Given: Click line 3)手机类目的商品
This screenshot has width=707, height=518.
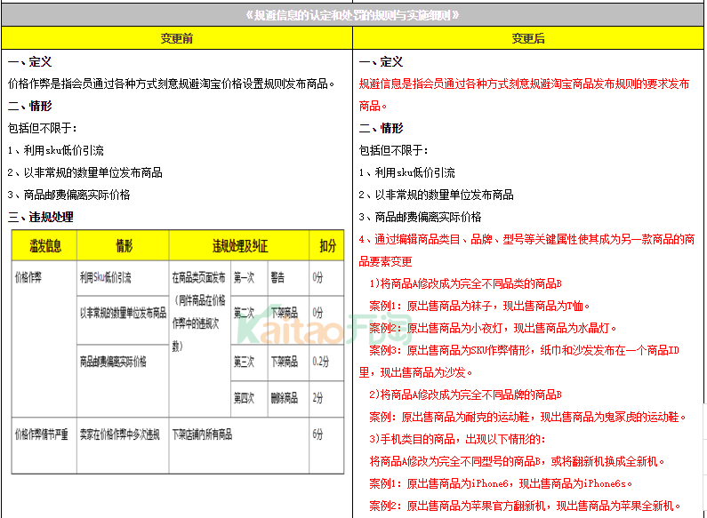Looking at the screenshot, I should [457, 439].
